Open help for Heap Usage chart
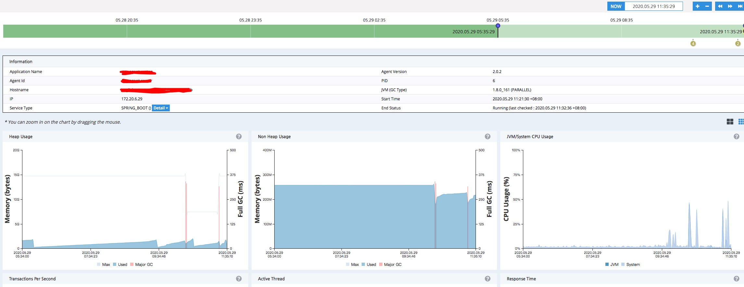This screenshot has width=744, height=287. (x=239, y=137)
